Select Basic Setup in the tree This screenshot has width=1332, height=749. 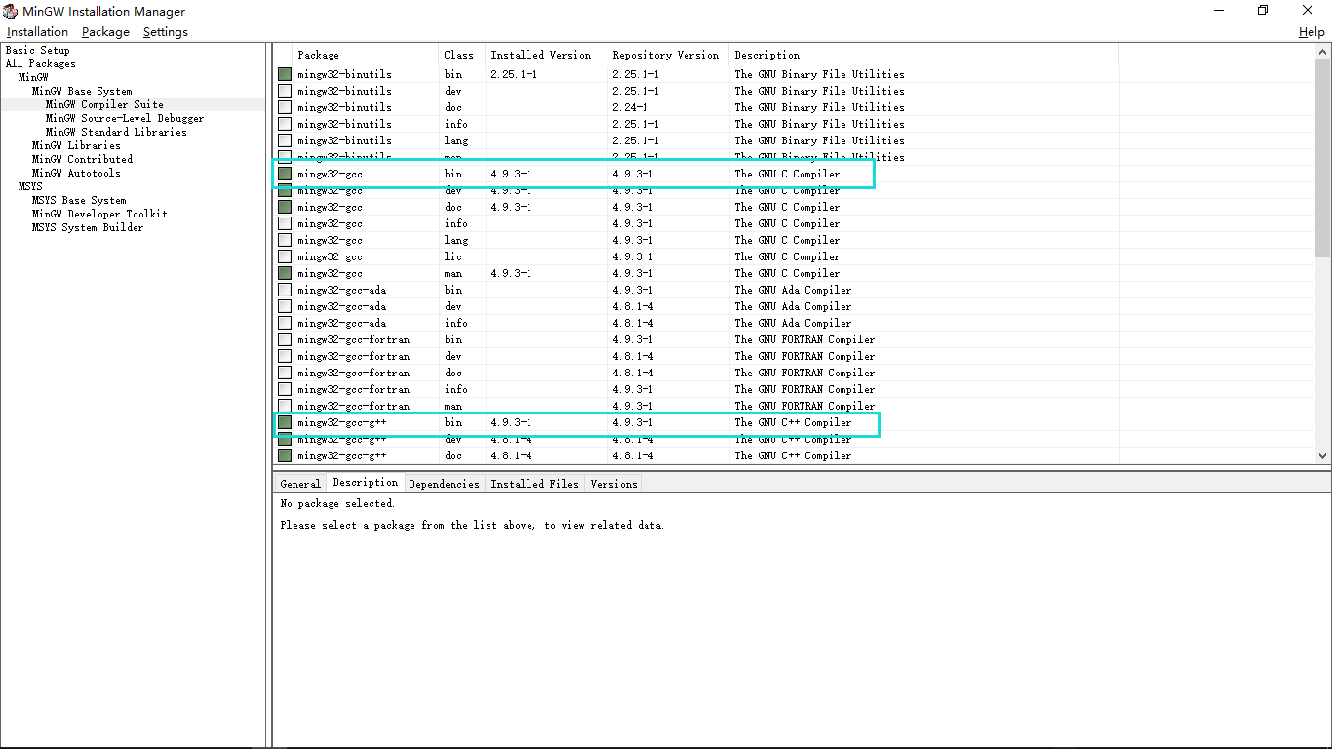pos(38,50)
